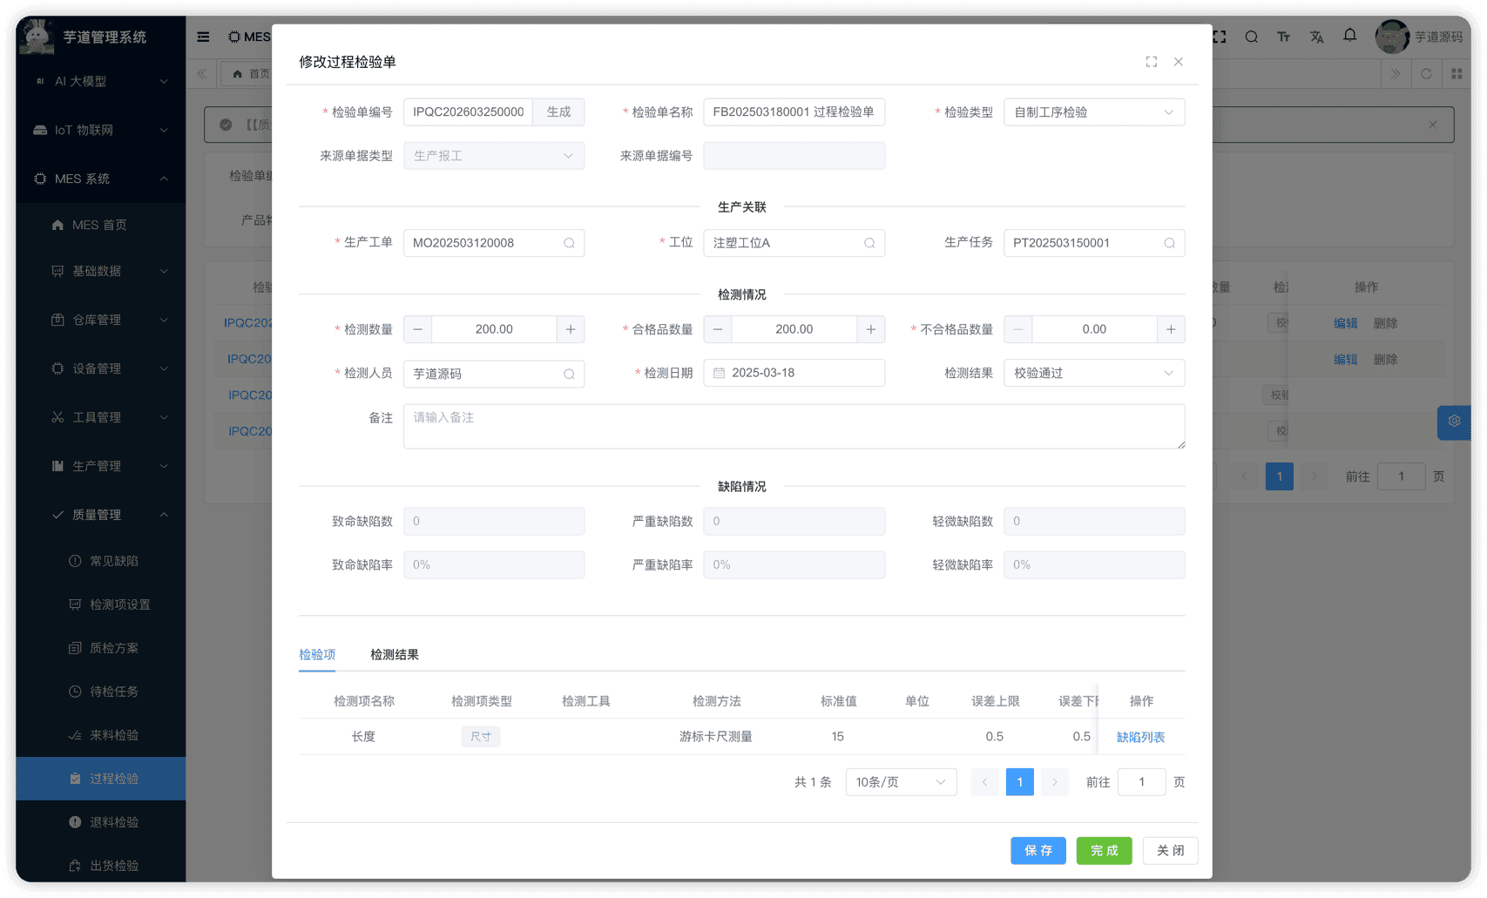The height and width of the screenshot is (898, 1487).
Task: Type a remark in the 备注 field
Action: pos(794,426)
